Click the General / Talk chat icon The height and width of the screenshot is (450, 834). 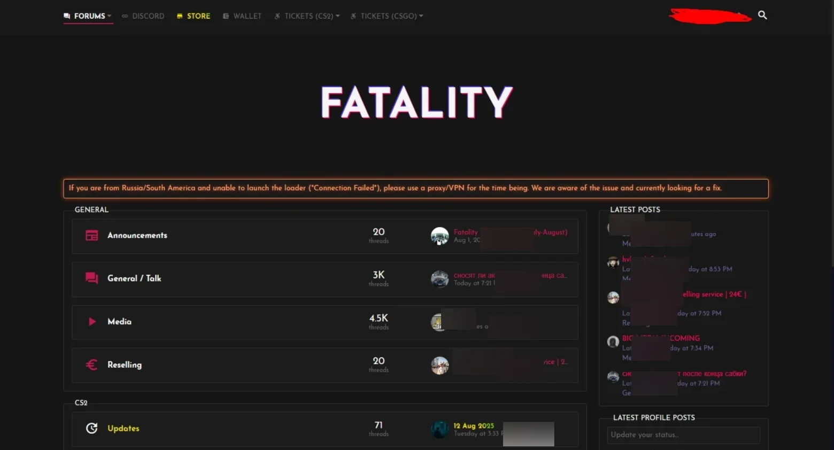pyautogui.click(x=92, y=278)
